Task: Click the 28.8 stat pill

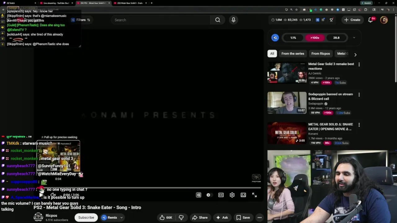Action: [x=336, y=38]
